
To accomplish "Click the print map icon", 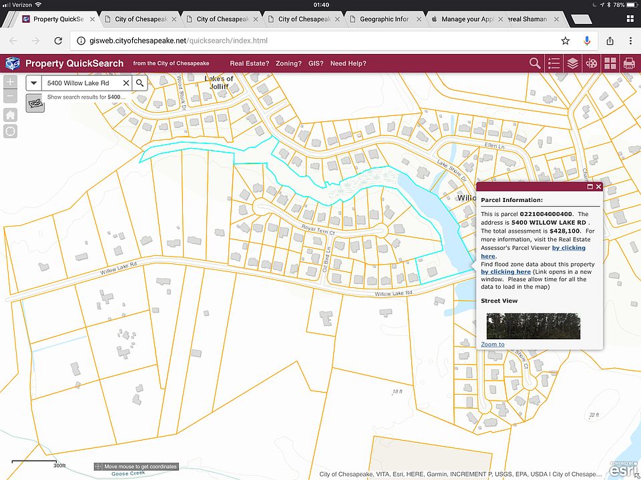I will 628,63.
